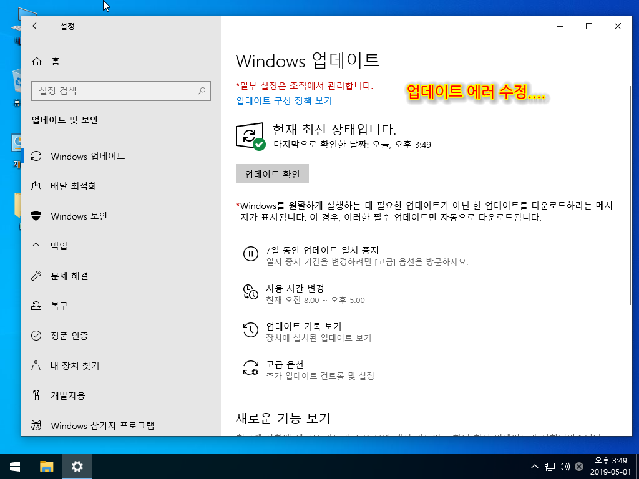This screenshot has height=479, width=639.
Task: Select 복구 in the sidebar
Action: point(121,306)
